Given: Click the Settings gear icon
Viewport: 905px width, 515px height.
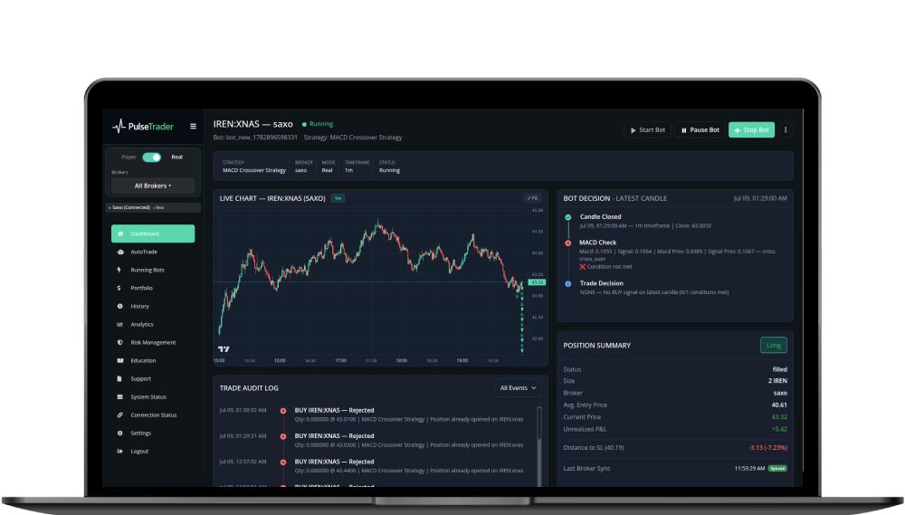Looking at the screenshot, I should (120, 433).
